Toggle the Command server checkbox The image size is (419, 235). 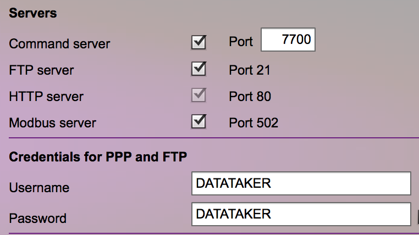[x=199, y=42]
